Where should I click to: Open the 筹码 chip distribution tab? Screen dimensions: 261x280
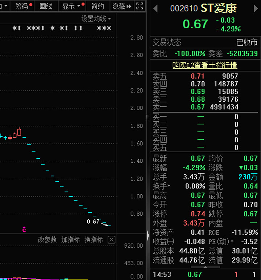pos(22,6)
